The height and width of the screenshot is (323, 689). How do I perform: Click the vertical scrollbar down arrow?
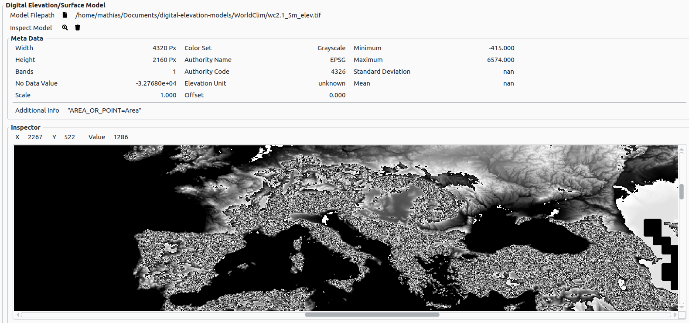click(x=682, y=307)
